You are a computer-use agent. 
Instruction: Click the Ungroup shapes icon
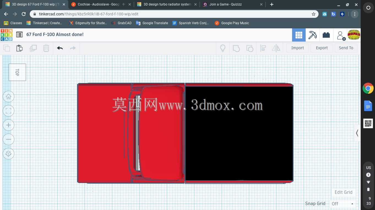pos(249,48)
